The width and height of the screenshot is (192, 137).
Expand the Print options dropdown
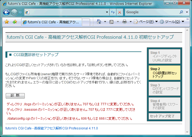(131, 22)
